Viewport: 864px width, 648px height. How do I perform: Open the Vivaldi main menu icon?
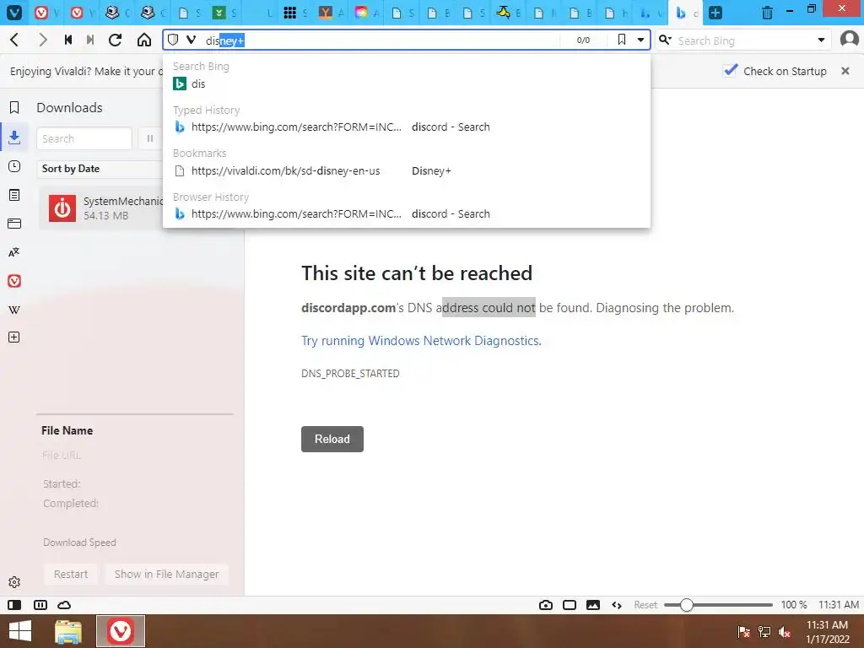pos(13,12)
